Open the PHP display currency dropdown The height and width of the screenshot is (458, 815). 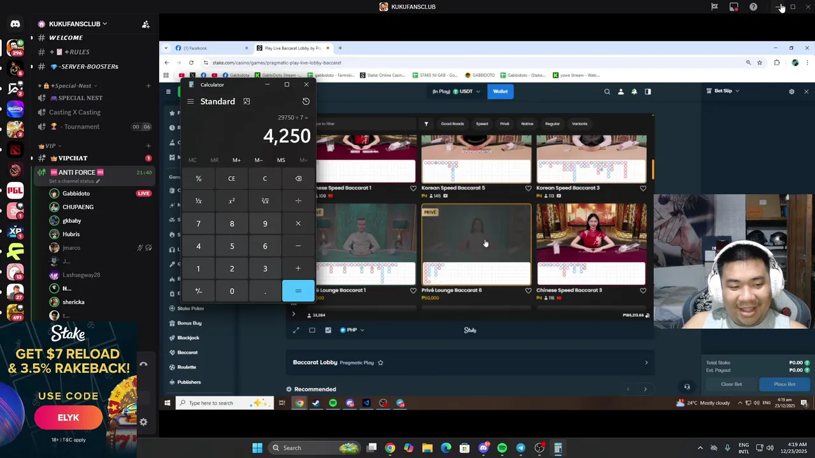coord(352,330)
